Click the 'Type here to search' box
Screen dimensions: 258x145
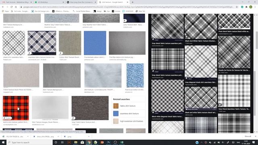tap(29, 142)
